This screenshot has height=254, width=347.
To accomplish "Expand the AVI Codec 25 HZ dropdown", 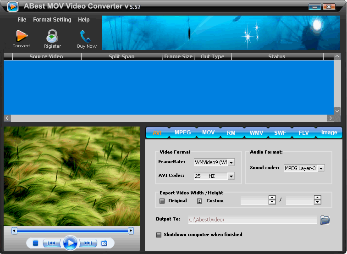I will (231, 176).
